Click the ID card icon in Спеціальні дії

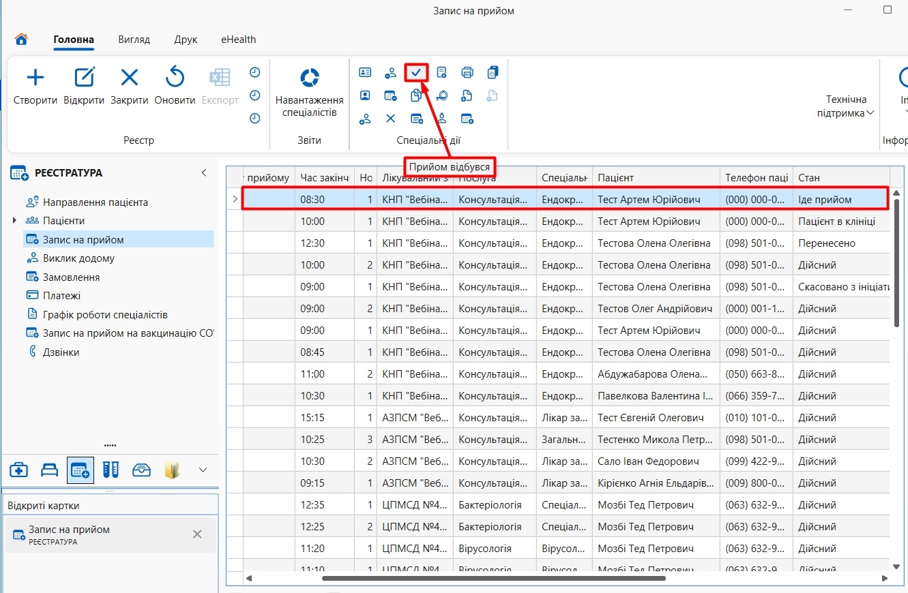coord(365,72)
